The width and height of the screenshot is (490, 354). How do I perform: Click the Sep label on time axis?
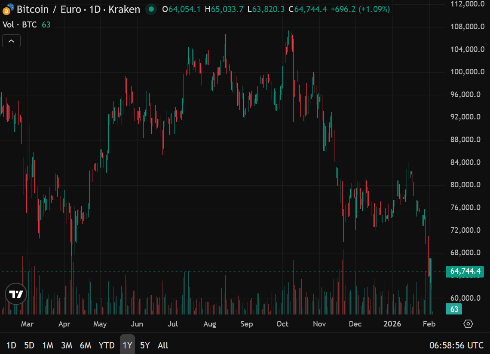[247, 324]
